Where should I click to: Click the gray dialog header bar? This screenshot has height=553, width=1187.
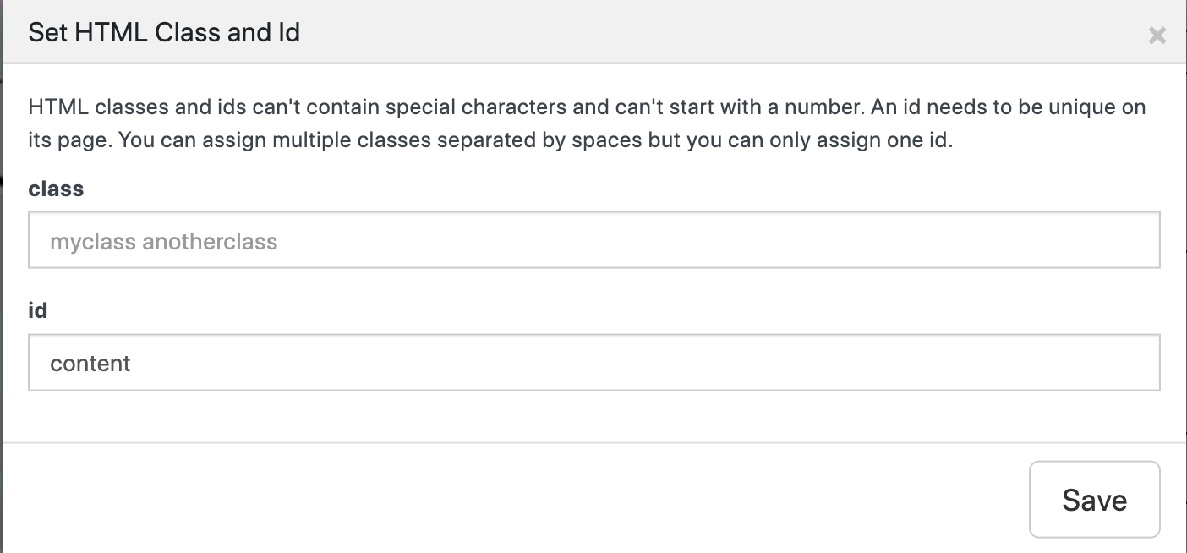coord(676,33)
